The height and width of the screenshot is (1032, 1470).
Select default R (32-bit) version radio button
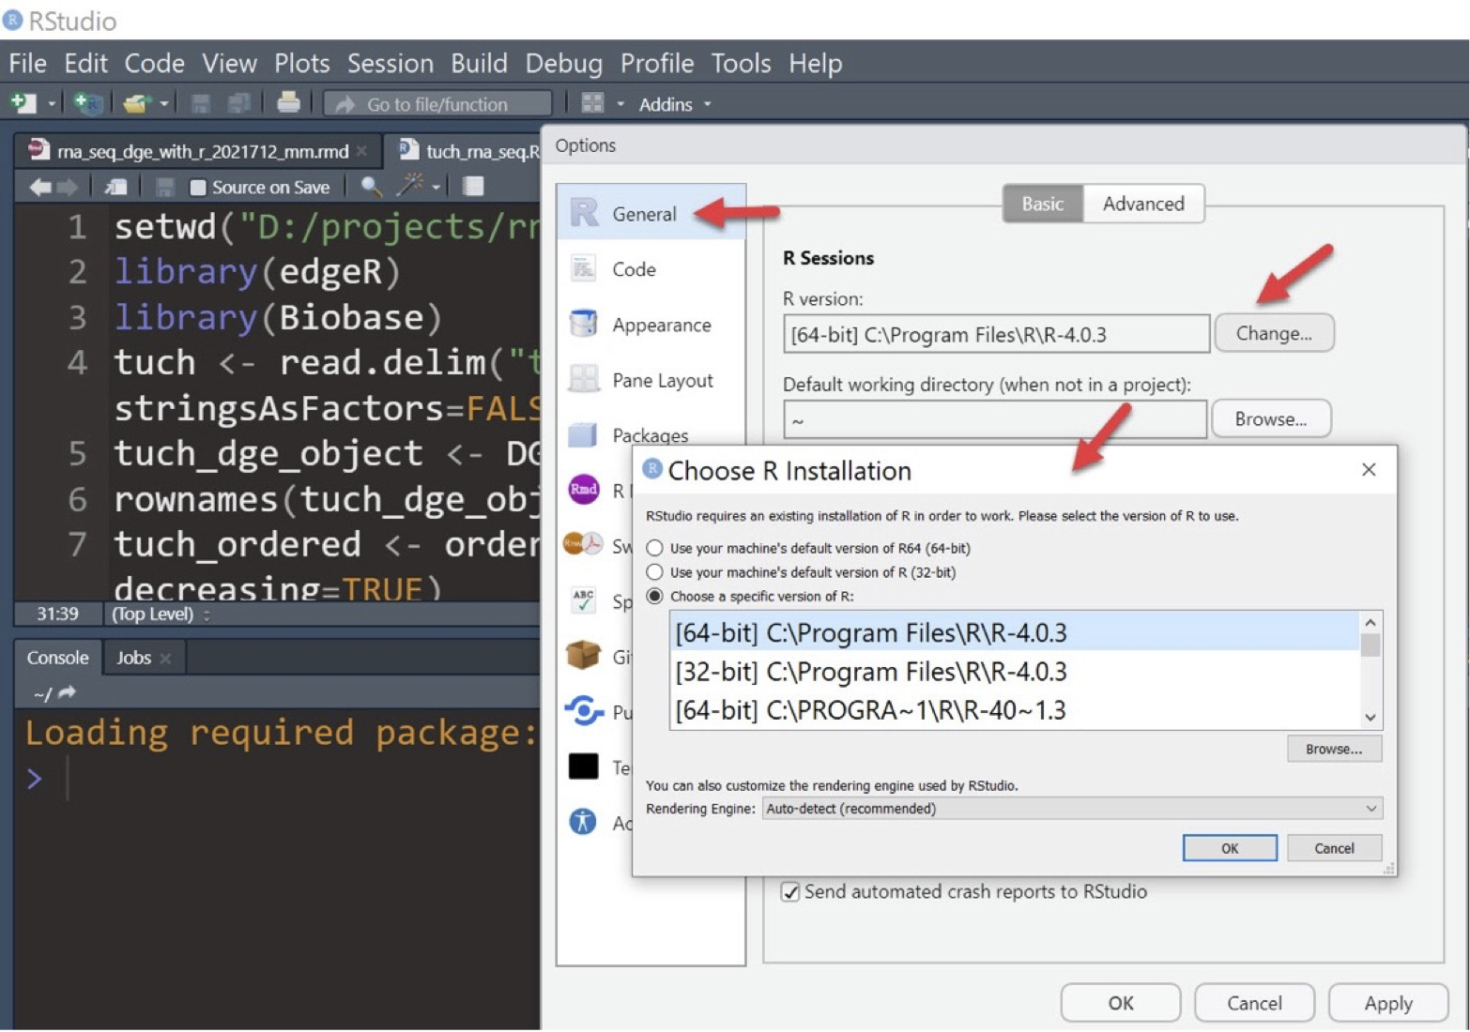655,572
